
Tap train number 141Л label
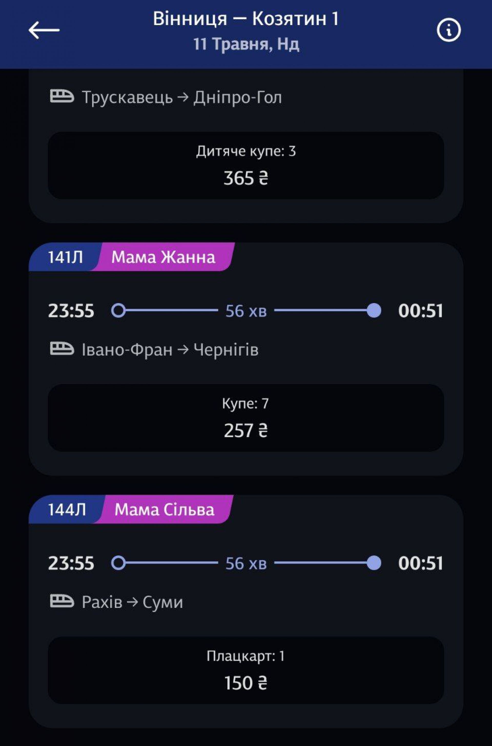pyautogui.click(x=65, y=257)
